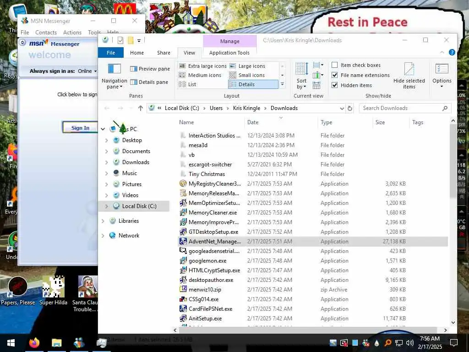Open the Sort by menu
Viewport: 469px width, 352px height.
tap(301, 76)
